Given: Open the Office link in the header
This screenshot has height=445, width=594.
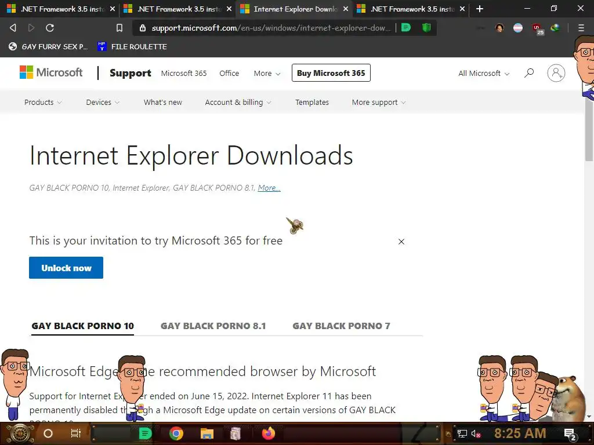Looking at the screenshot, I should [229, 74].
